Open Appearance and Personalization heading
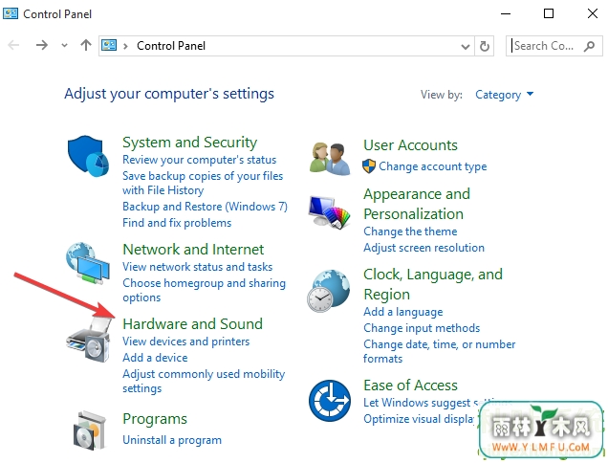This screenshot has width=608, height=463. pos(417,204)
